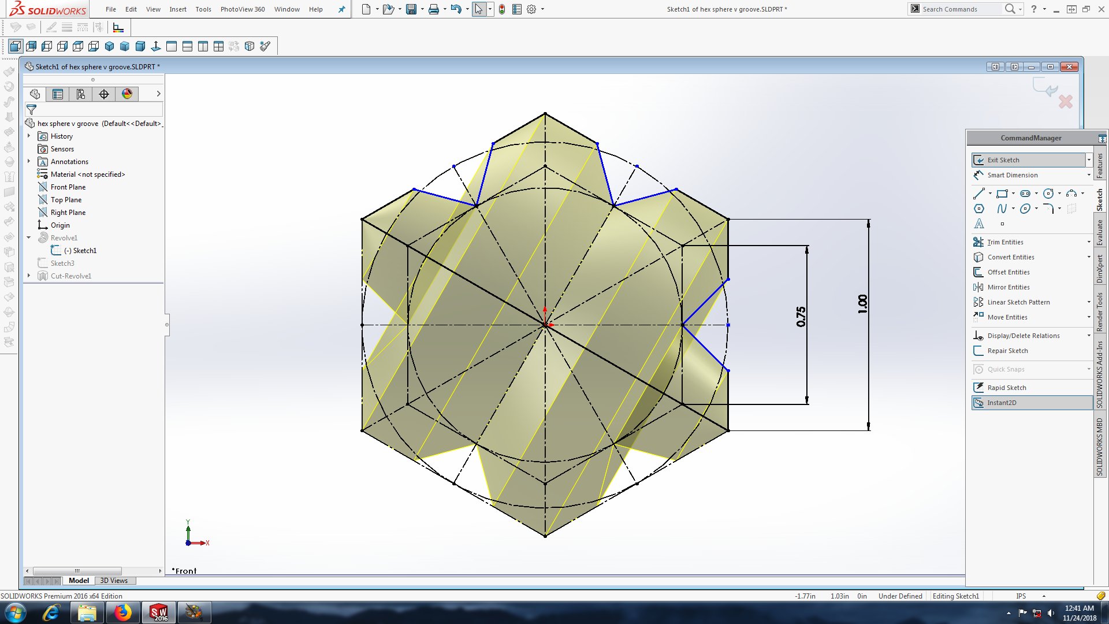Pin the menu bar with the pushpin
1109x624 pixels.
click(342, 9)
